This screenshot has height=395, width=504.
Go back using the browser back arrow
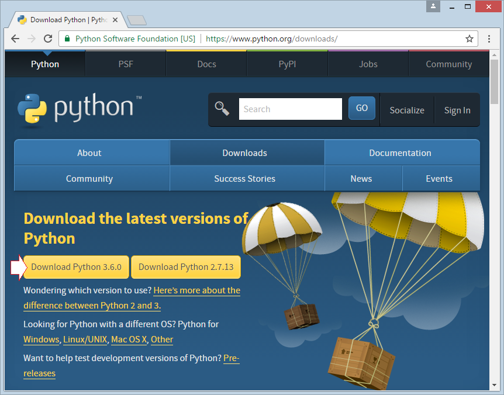click(15, 39)
